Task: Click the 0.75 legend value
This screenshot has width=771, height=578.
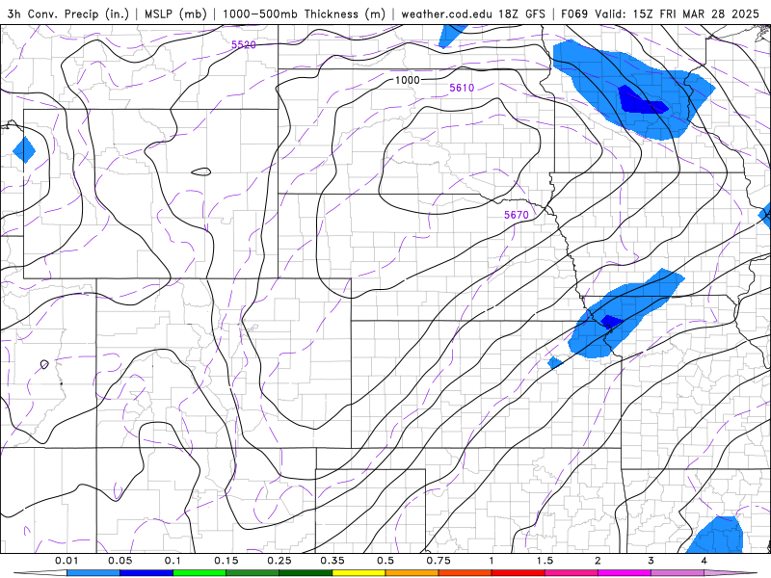Action: click(x=439, y=561)
